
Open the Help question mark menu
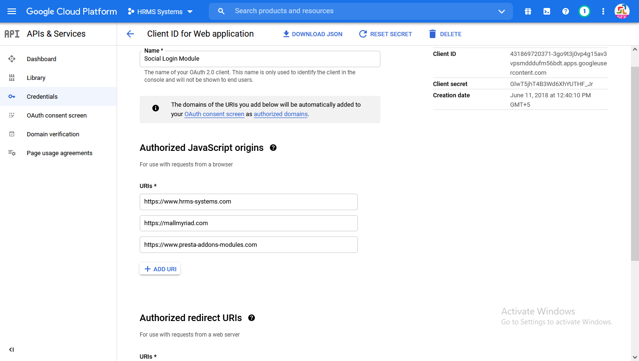566,11
